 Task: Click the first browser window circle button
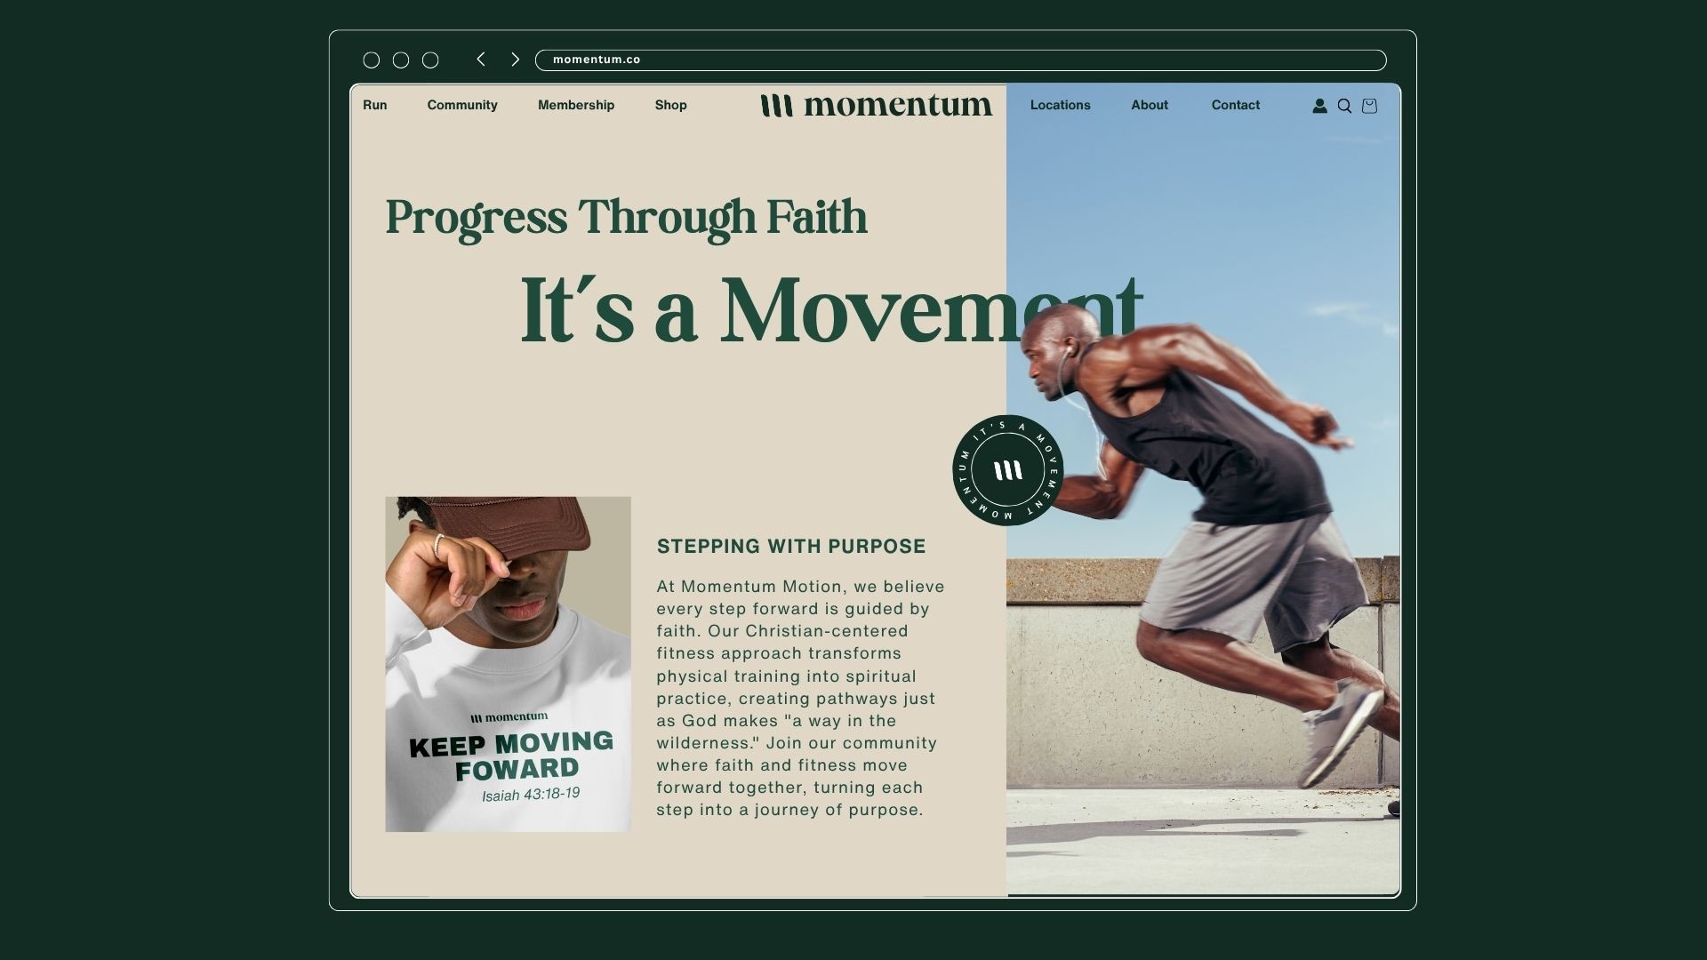coord(372,60)
